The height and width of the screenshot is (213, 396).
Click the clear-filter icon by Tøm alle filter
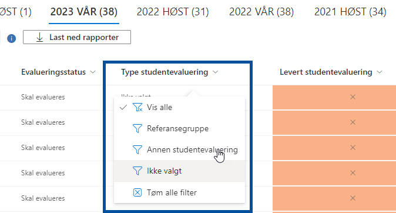point(137,192)
